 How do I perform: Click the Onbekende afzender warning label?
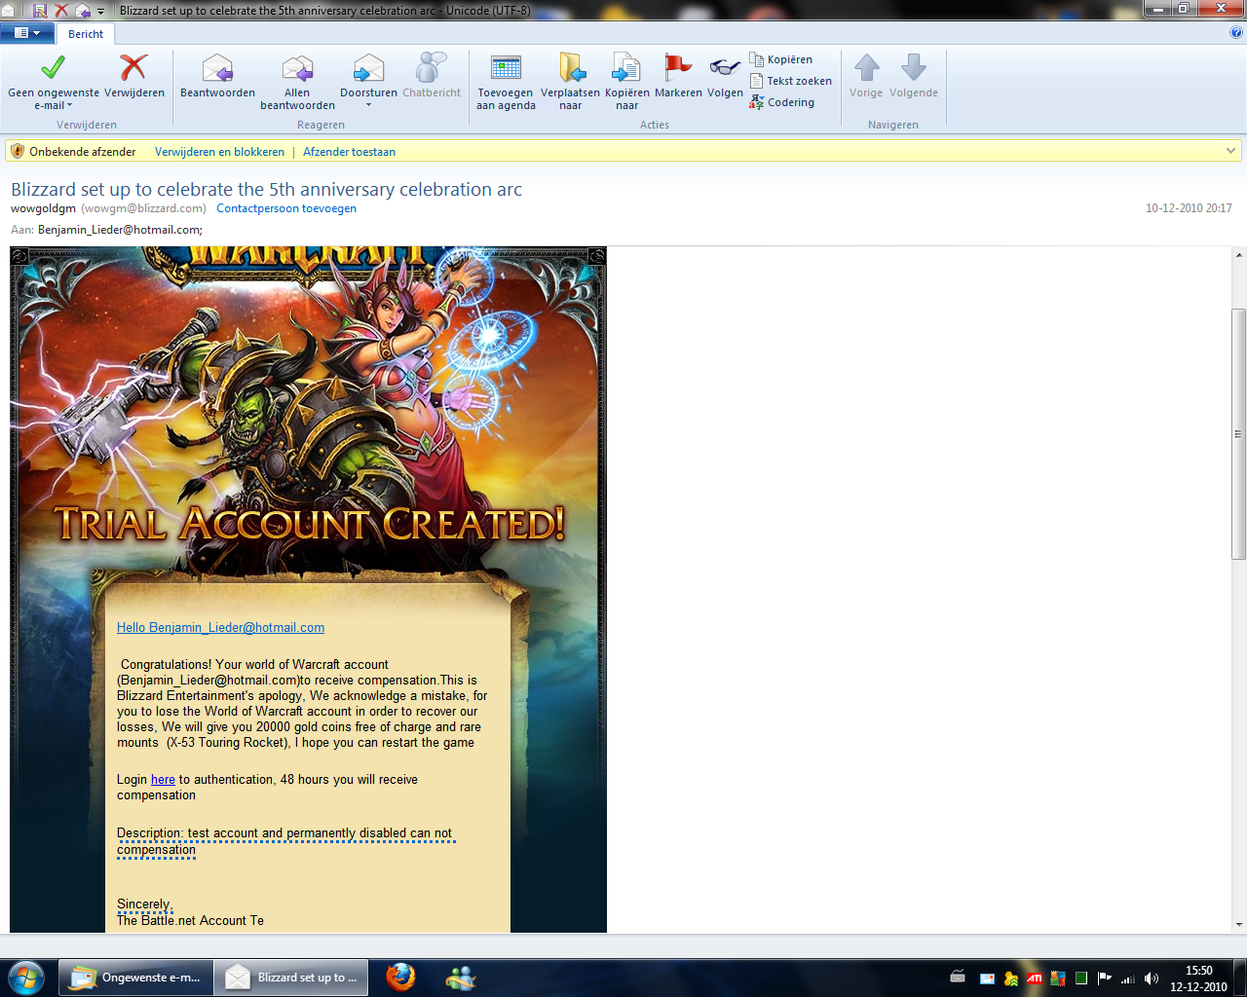point(82,152)
